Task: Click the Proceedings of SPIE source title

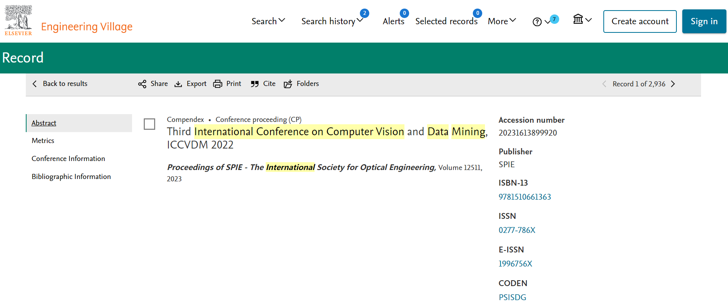Action: click(x=301, y=167)
